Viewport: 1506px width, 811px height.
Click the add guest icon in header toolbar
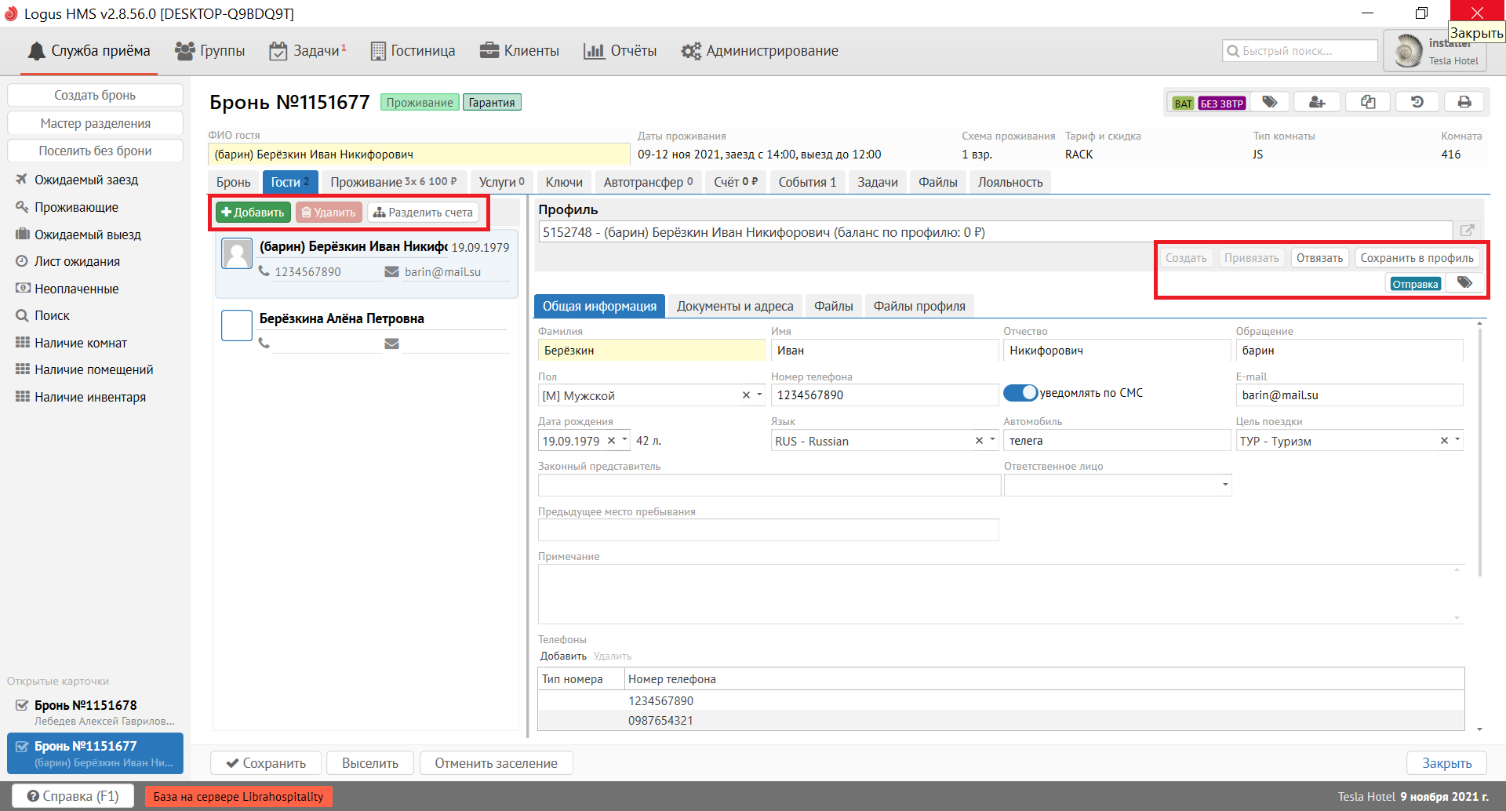point(1317,103)
